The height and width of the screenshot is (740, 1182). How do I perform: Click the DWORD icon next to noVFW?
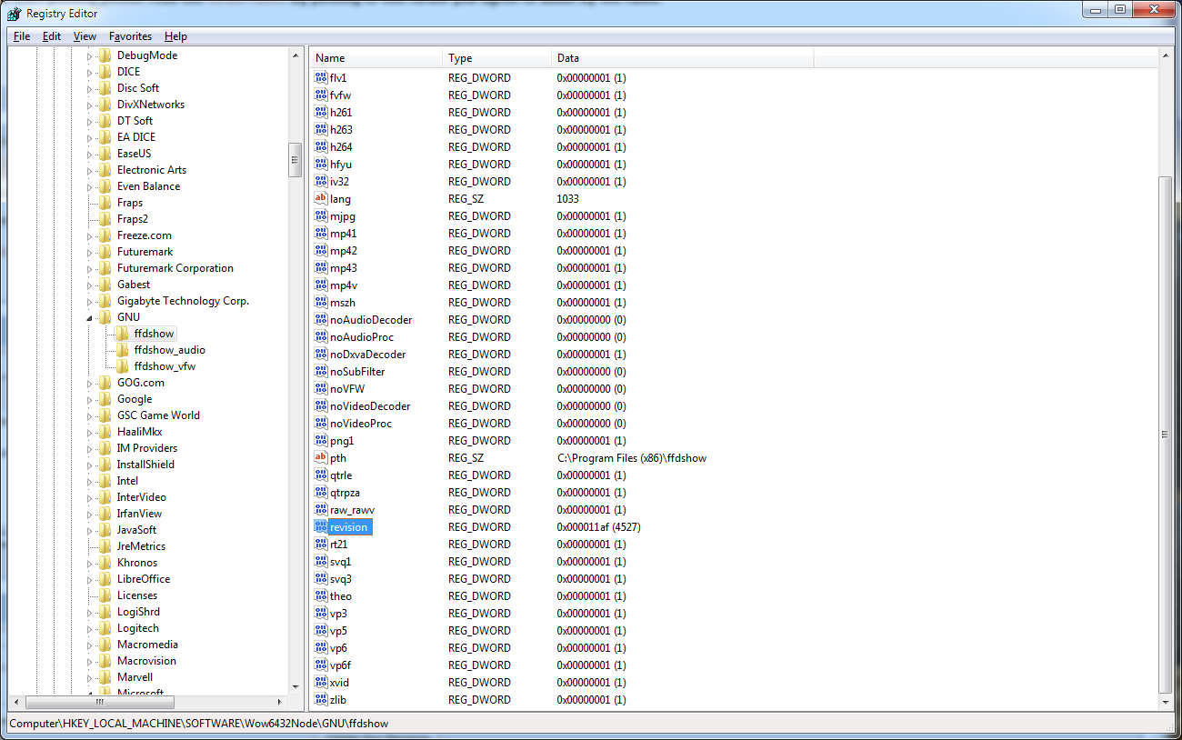coord(320,389)
